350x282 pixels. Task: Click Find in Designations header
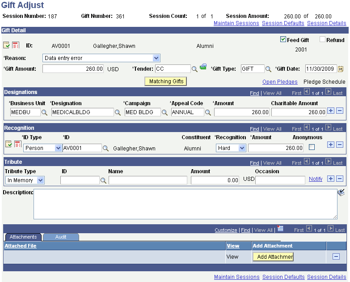[x=254, y=93]
